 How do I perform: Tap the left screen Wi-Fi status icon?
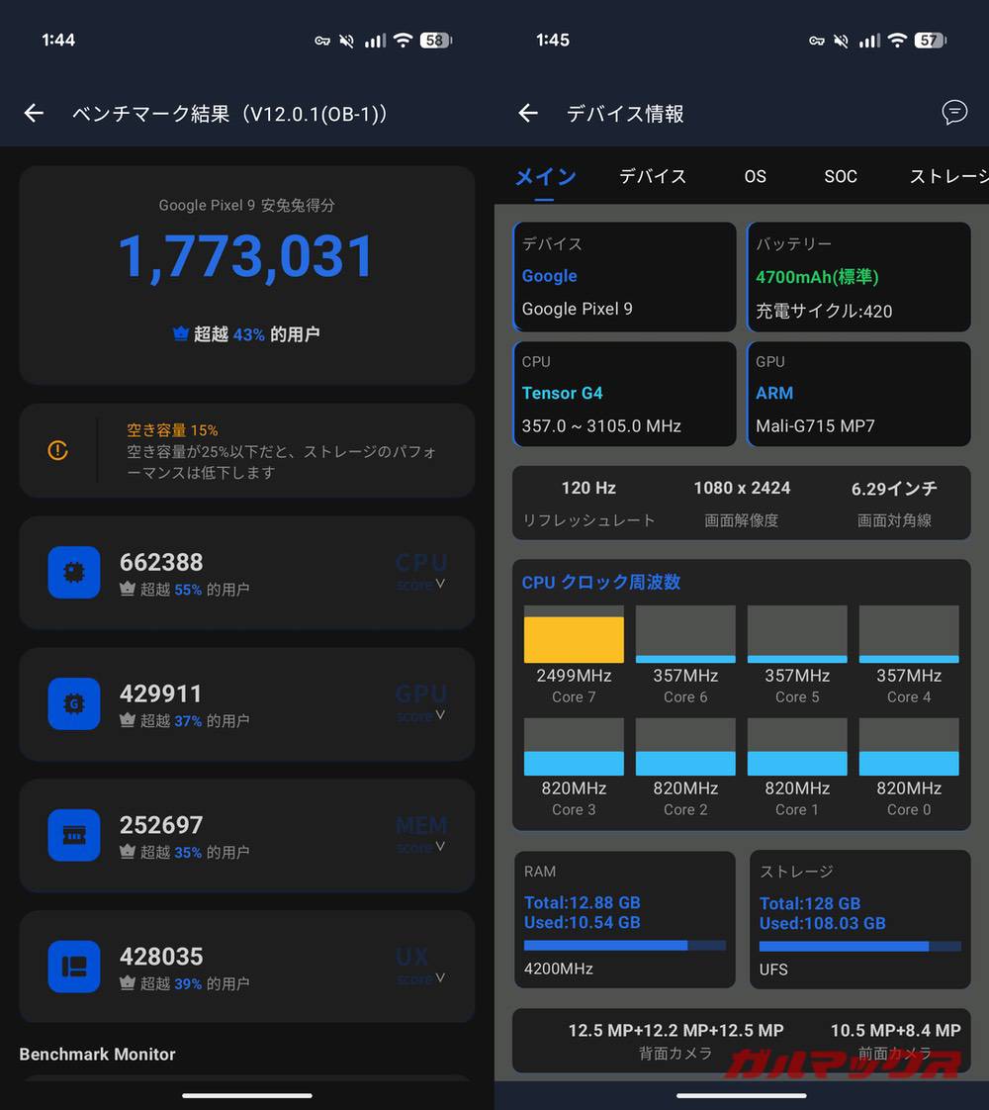coord(403,41)
